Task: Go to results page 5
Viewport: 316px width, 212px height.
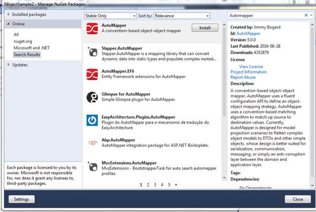Action: pyautogui.click(x=169, y=185)
